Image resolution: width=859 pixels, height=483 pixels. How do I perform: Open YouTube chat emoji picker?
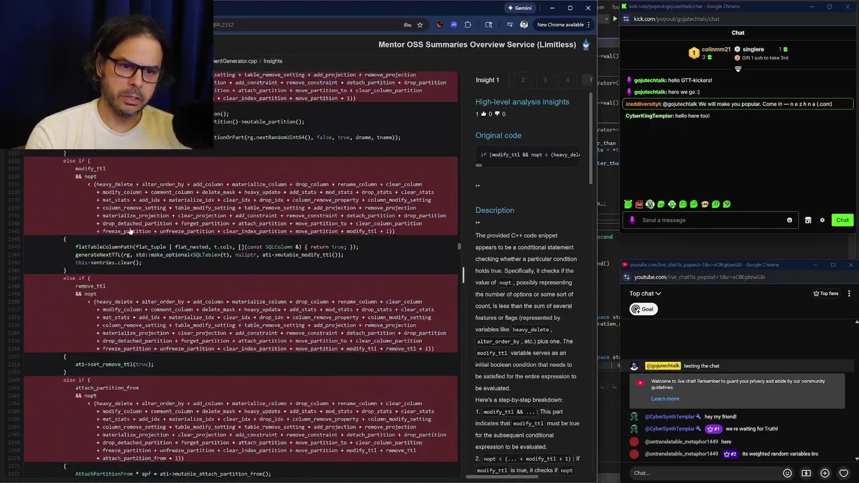tap(787, 473)
